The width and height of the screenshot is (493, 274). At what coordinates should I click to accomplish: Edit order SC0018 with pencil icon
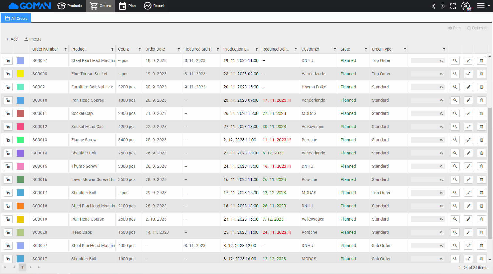tap(468, 206)
